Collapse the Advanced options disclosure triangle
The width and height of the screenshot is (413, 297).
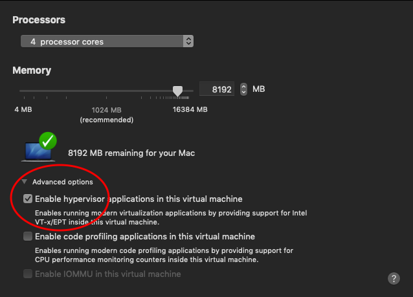pos(25,182)
